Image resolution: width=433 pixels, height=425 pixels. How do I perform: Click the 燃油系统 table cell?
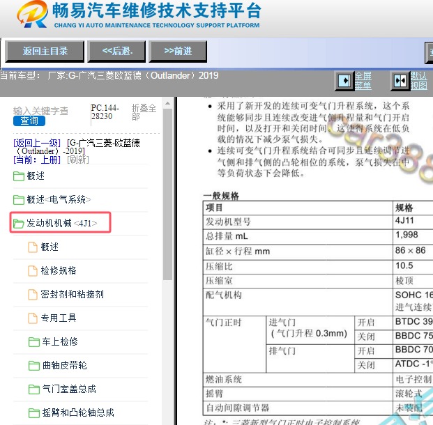point(298,380)
